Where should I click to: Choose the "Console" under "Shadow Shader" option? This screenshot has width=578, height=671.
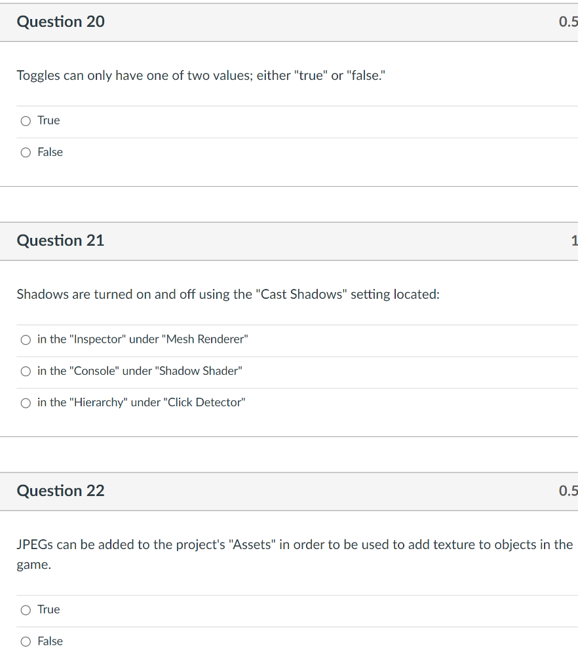pyautogui.click(x=25, y=371)
